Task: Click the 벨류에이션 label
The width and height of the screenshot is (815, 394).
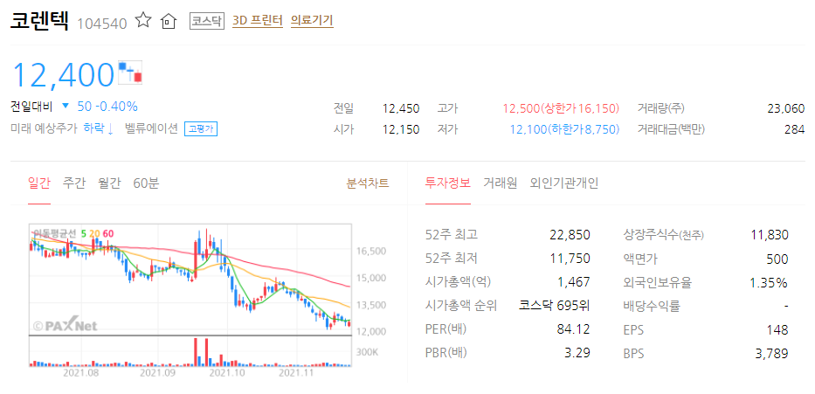Action: 152,128
